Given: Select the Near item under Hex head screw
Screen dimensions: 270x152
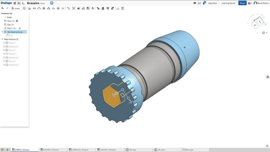Looking at the screenshot, I should (10, 36).
